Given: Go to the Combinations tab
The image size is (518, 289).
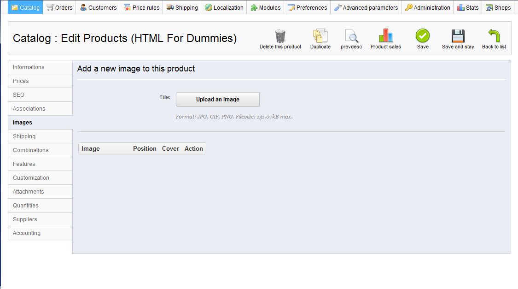Looking at the screenshot, I should click(40, 150).
